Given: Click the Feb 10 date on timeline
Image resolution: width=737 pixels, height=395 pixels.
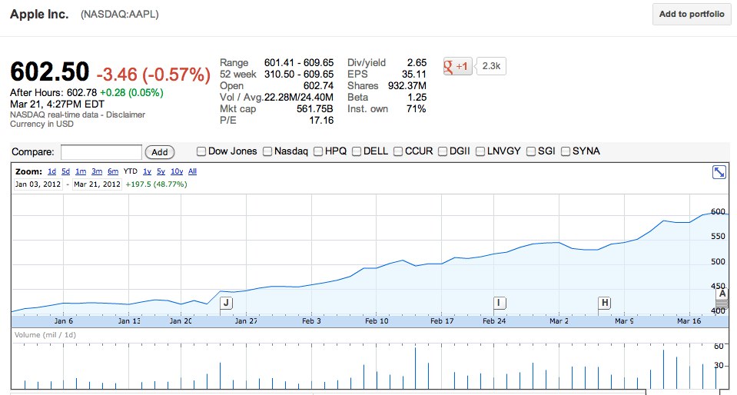Looking at the screenshot, I should point(377,320).
